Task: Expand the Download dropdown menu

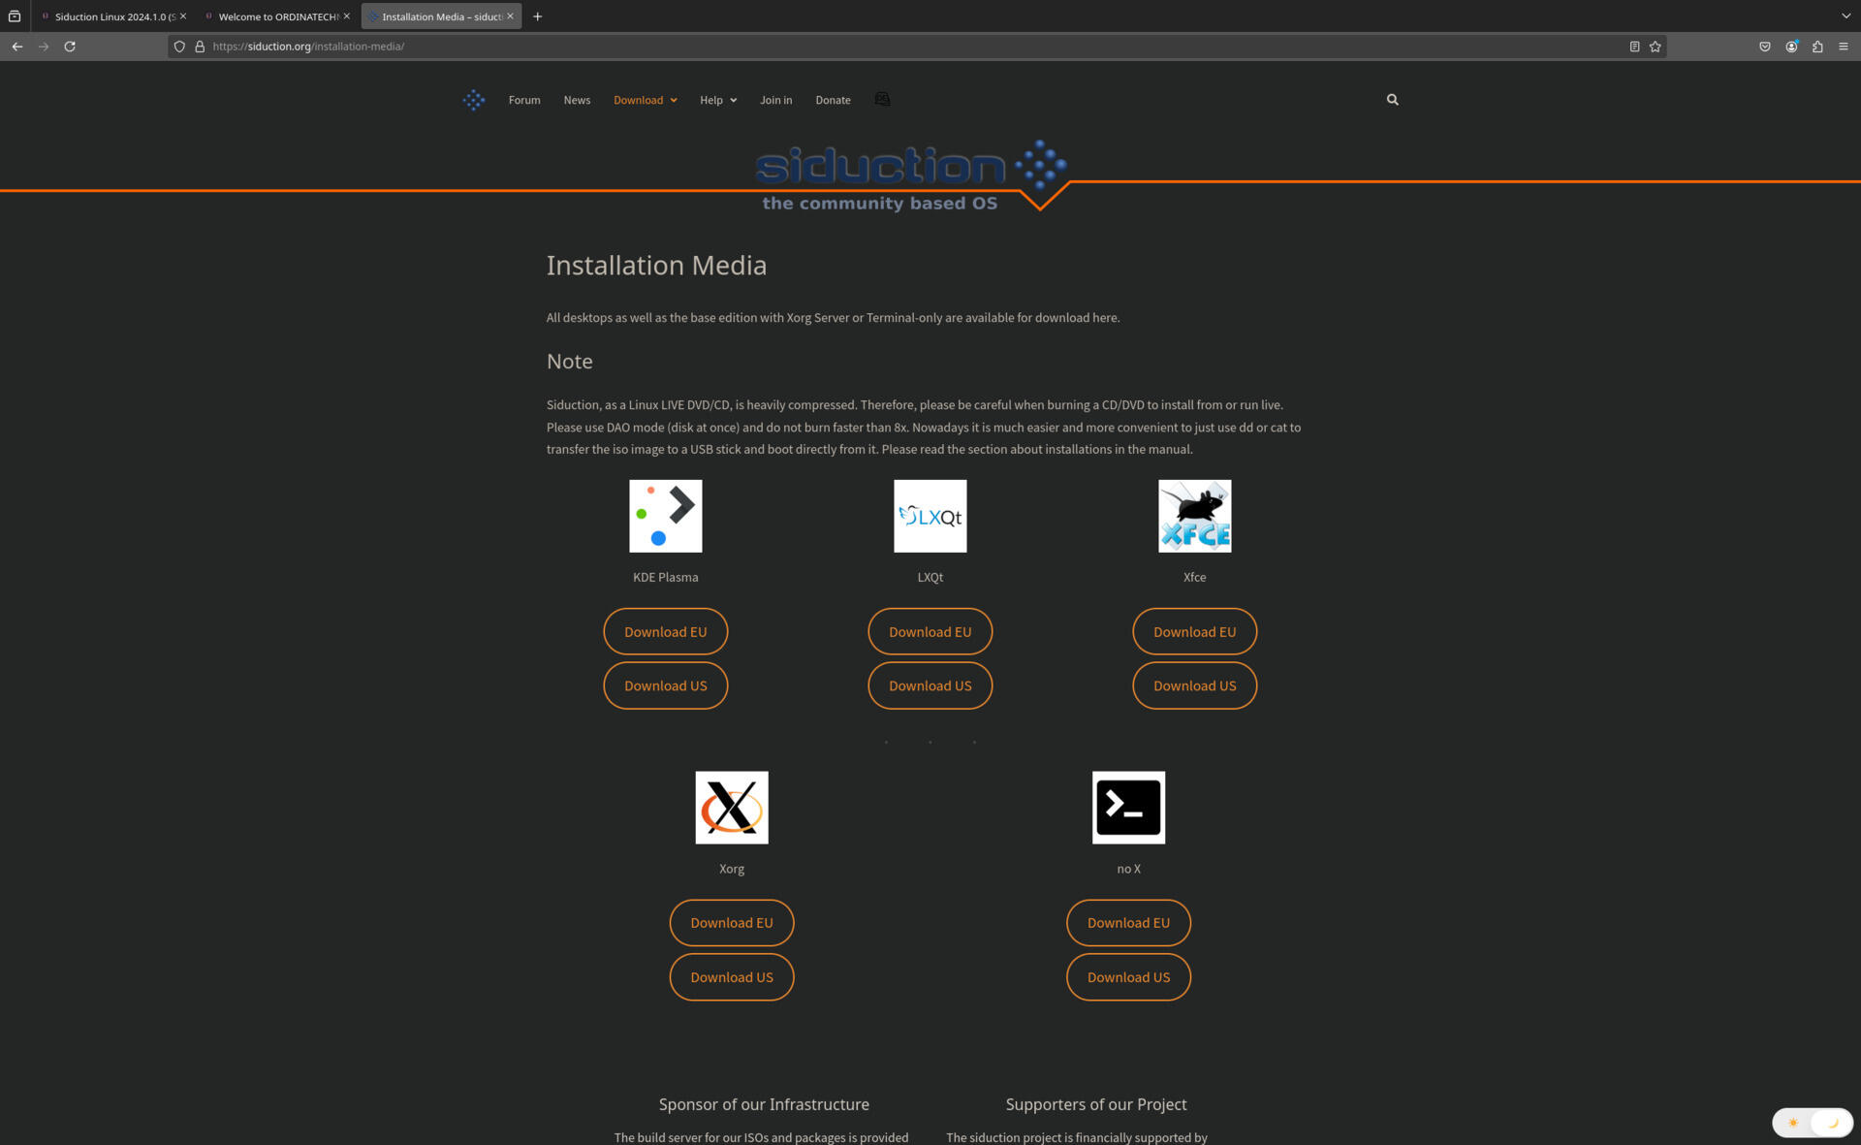Action: (x=645, y=100)
